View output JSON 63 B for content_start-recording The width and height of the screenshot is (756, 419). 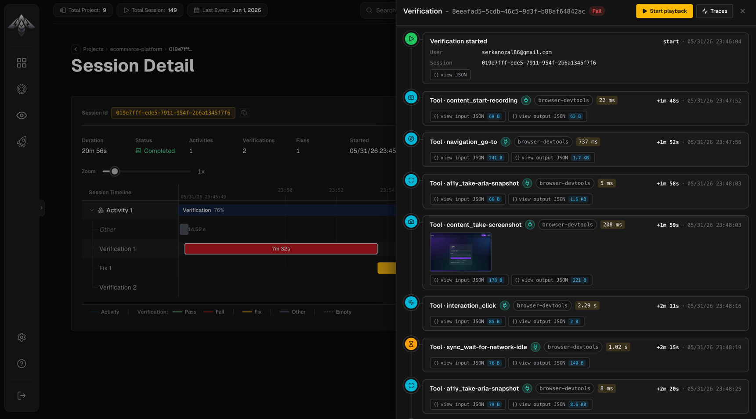point(547,116)
